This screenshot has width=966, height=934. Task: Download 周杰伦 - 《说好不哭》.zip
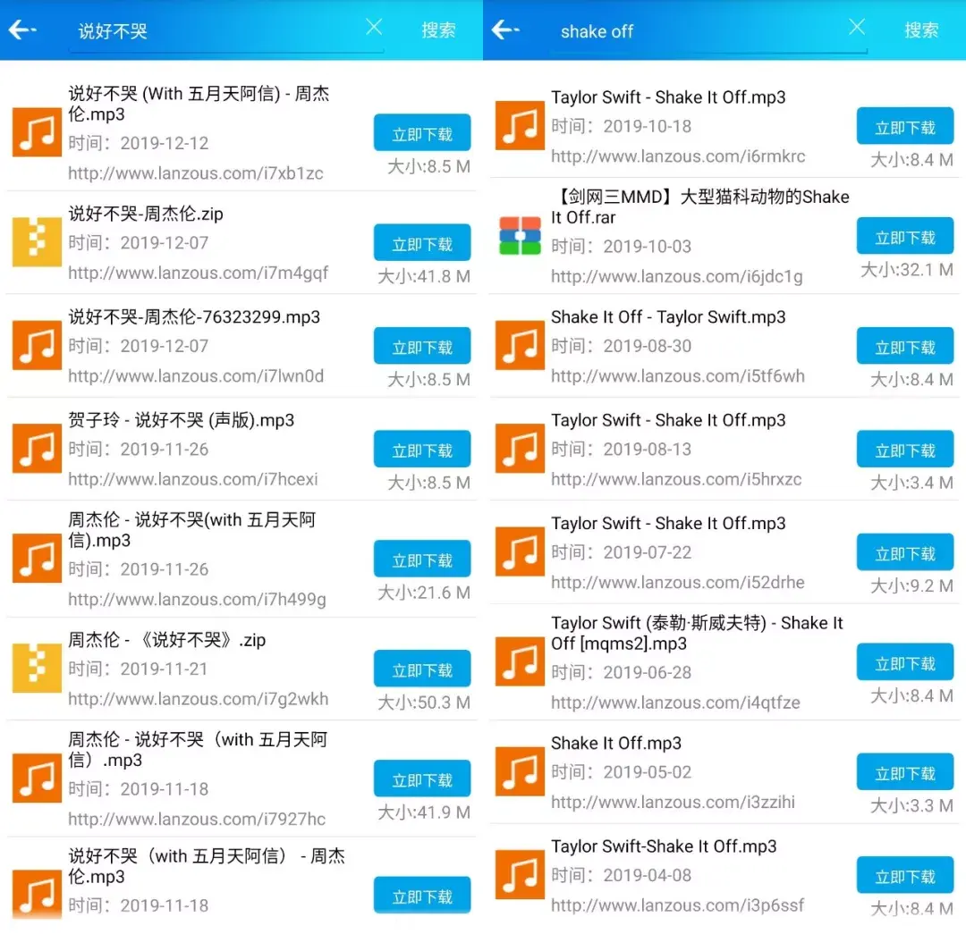click(x=422, y=669)
